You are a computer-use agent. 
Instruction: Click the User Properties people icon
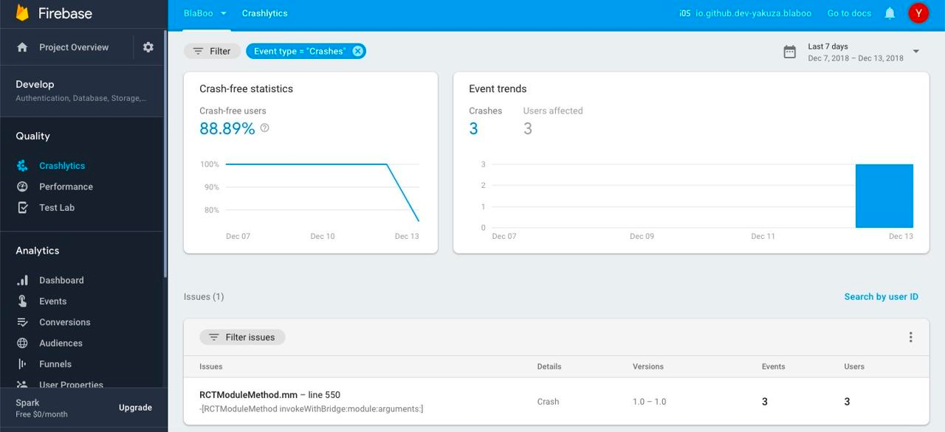point(22,384)
